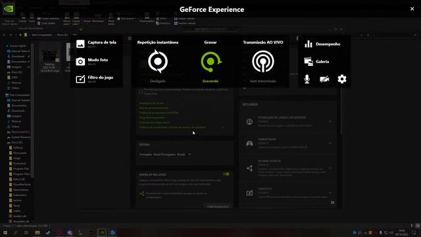Image resolution: width=421 pixels, height=237 pixels.
Task: Click the Configurações button under overlay section
Action: tap(218, 206)
